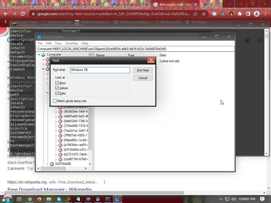Open a new Chrome tab
Screen dimensions: 271x203
click(205, 4)
